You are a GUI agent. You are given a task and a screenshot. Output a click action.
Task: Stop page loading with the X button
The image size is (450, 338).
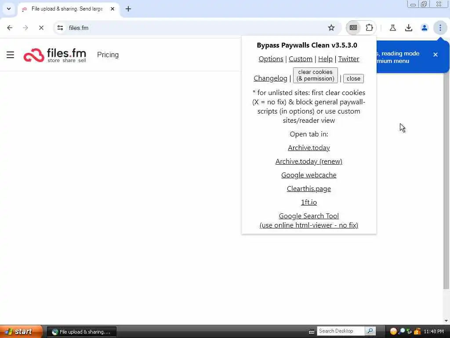pyautogui.click(x=41, y=28)
